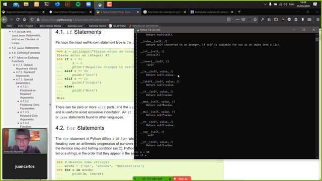The height and width of the screenshot is (181, 322).
Task: Open '4.7.3.3. Keyword-Only Arguments' link
Action: click(x=29, y=116)
